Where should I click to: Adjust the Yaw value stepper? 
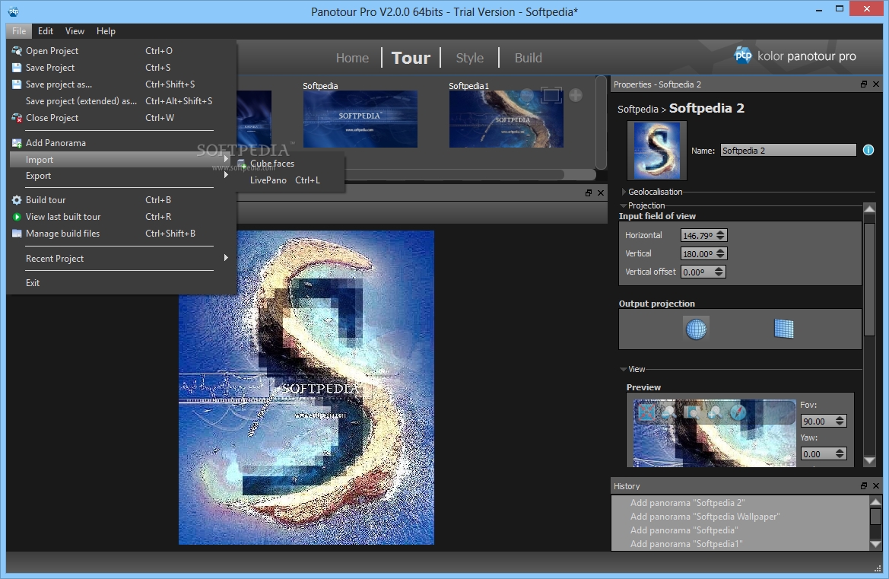[840, 453]
